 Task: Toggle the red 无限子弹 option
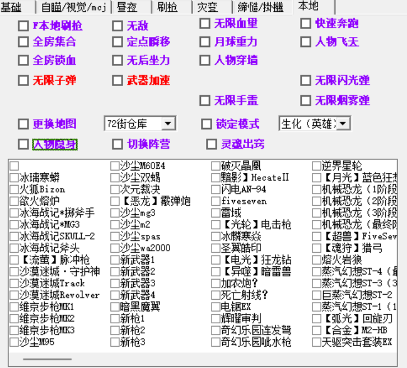24,81
